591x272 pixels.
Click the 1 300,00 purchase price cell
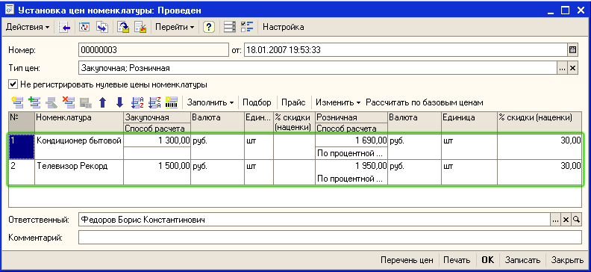(x=157, y=140)
